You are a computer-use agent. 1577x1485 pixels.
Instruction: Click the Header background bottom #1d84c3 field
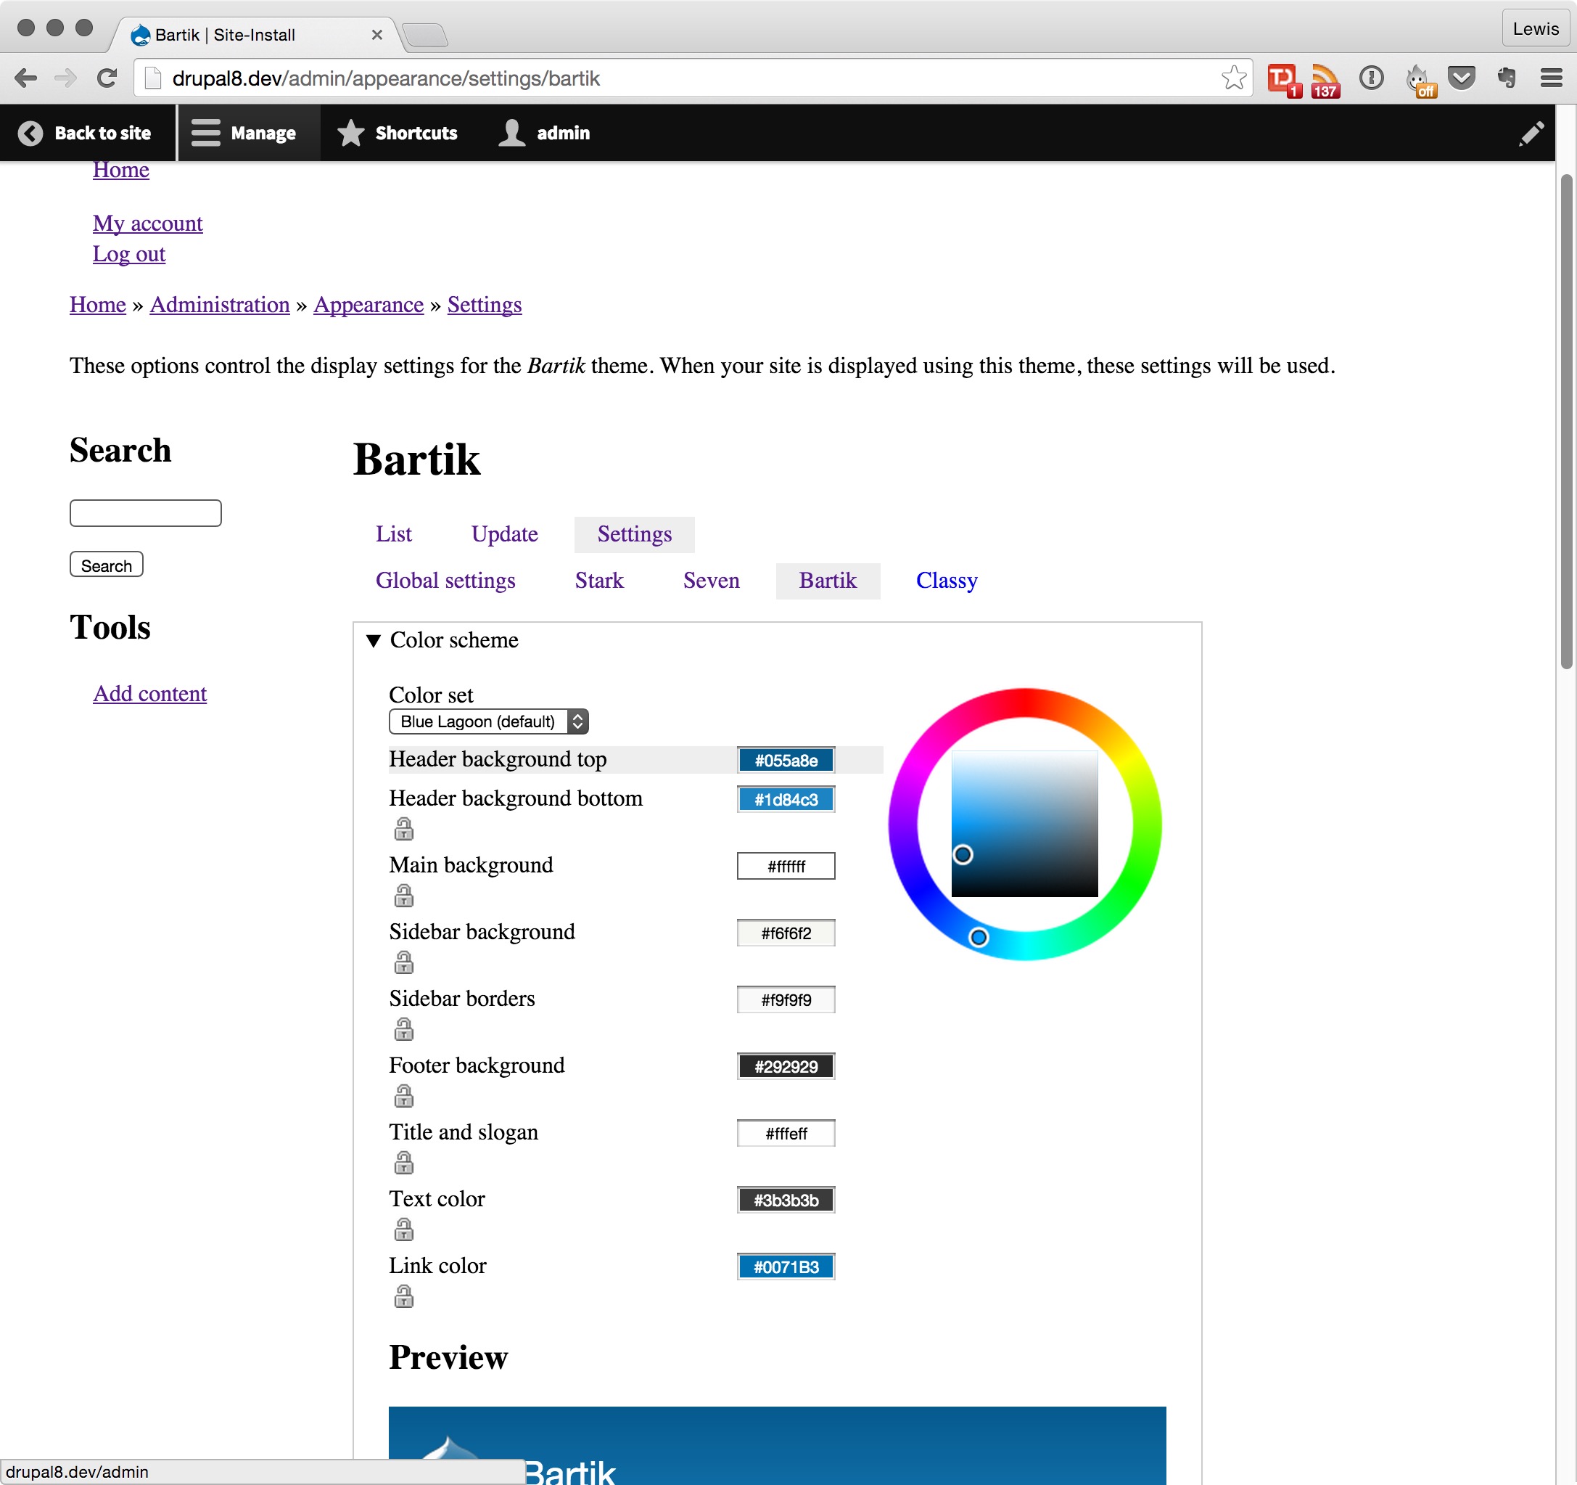point(786,799)
